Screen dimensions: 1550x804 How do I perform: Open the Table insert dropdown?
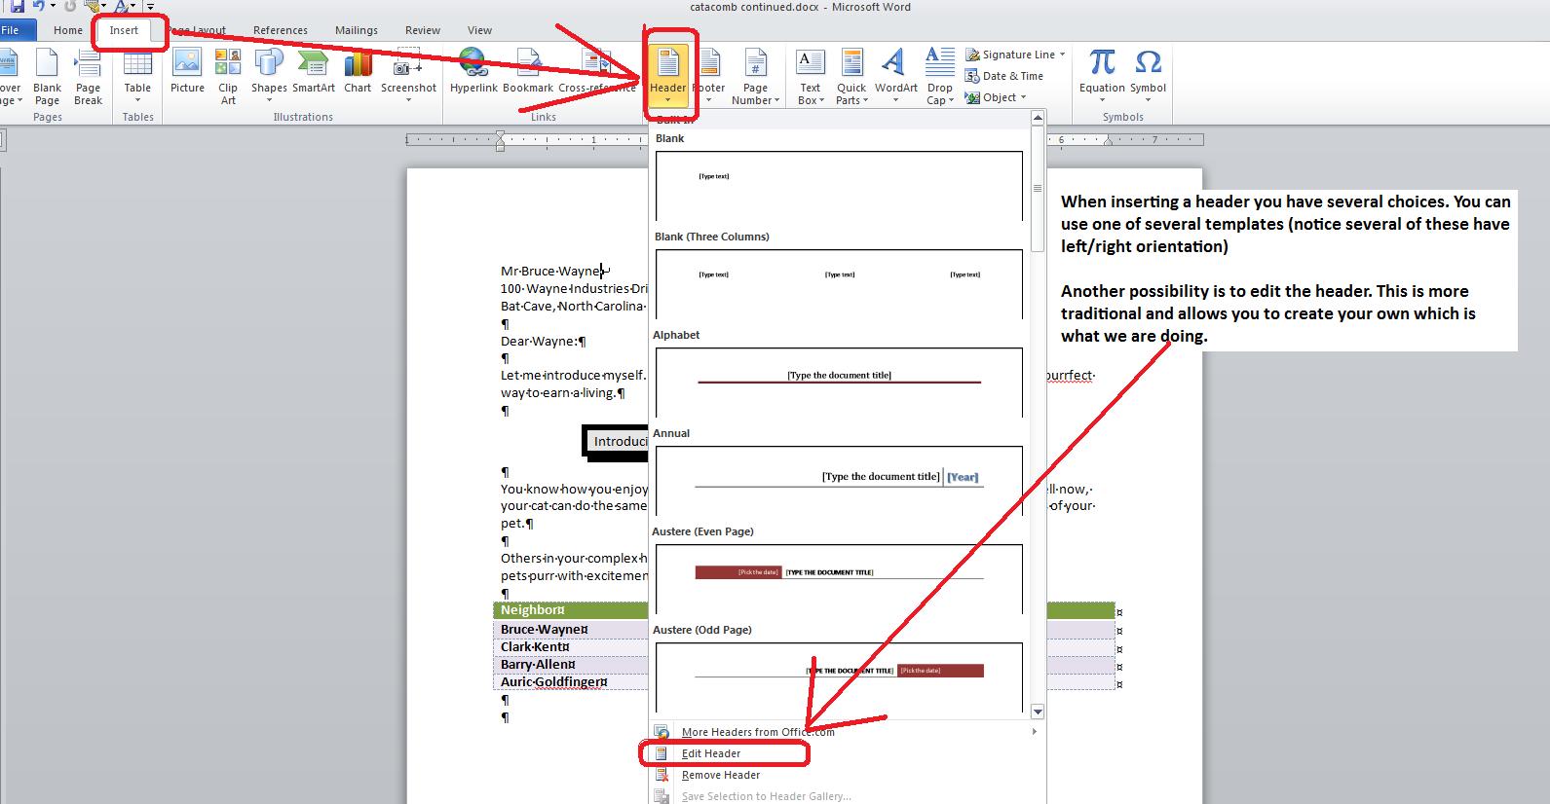(137, 76)
